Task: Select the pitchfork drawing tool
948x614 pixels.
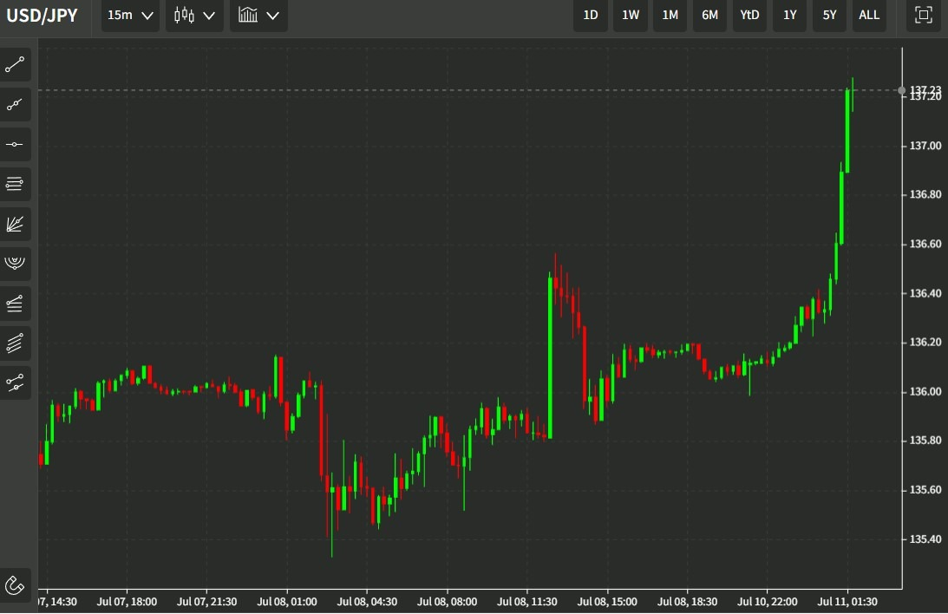Action: (x=15, y=382)
